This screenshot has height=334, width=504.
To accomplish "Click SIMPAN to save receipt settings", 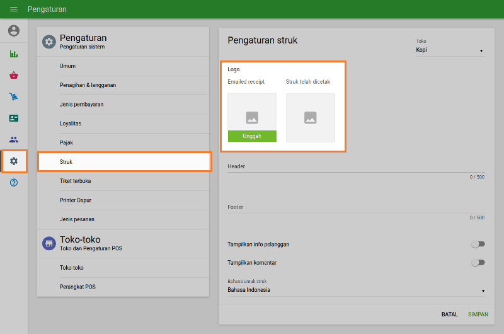I will click(x=478, y=314).
